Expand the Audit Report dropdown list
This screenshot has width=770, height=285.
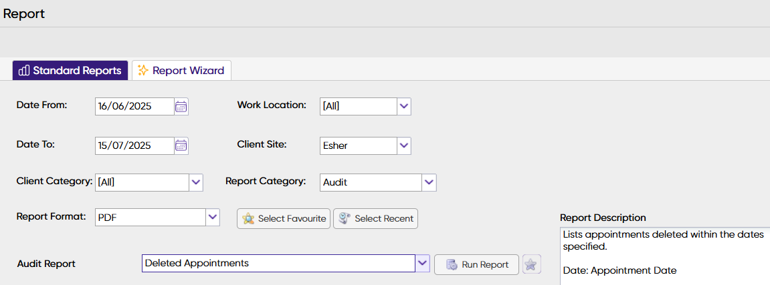click(x=422, y=264)
